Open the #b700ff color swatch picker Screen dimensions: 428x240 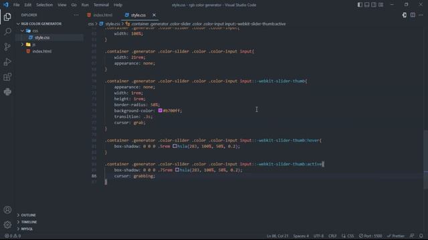click(160, 111)
